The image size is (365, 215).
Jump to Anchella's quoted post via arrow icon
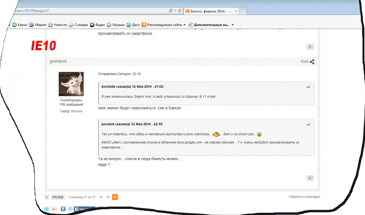pyautogui.click(x=308, y=87)
